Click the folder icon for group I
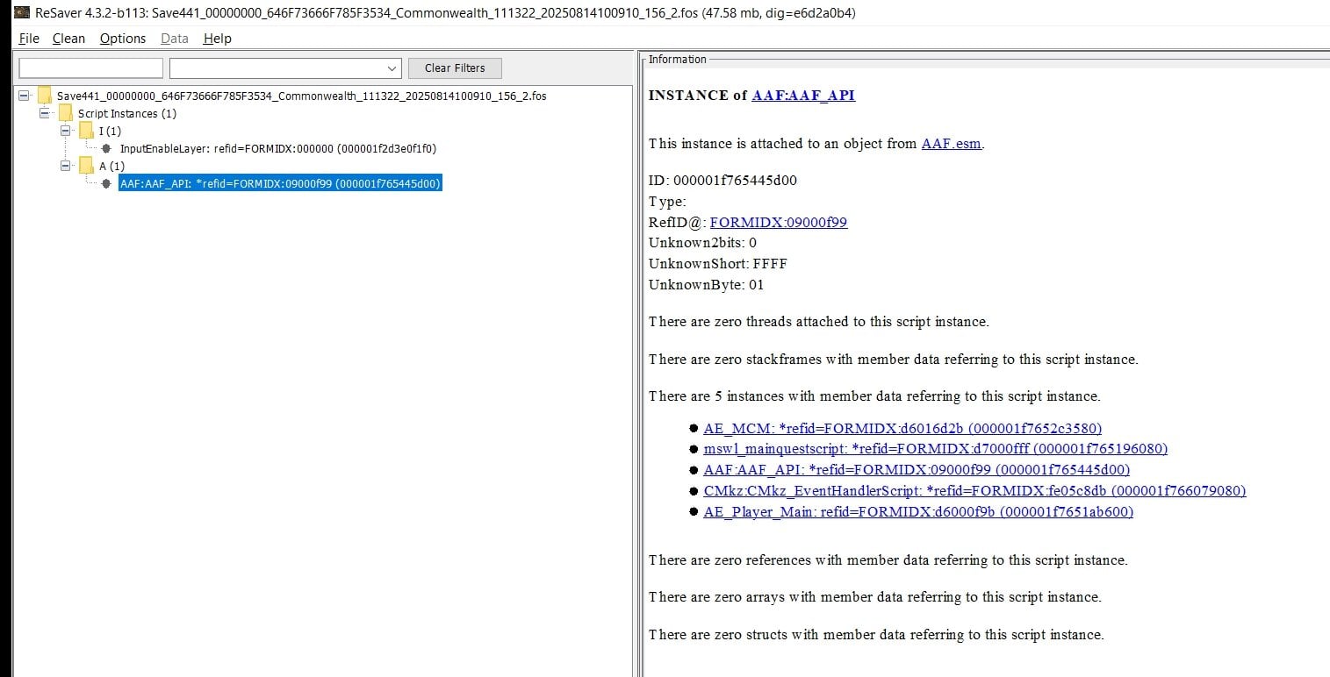1330x677 pixels. point(86,131)
